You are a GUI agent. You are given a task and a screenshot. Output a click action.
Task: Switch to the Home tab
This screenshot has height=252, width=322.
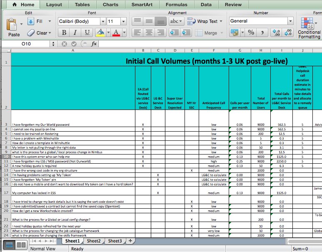[x=23, y=5]
